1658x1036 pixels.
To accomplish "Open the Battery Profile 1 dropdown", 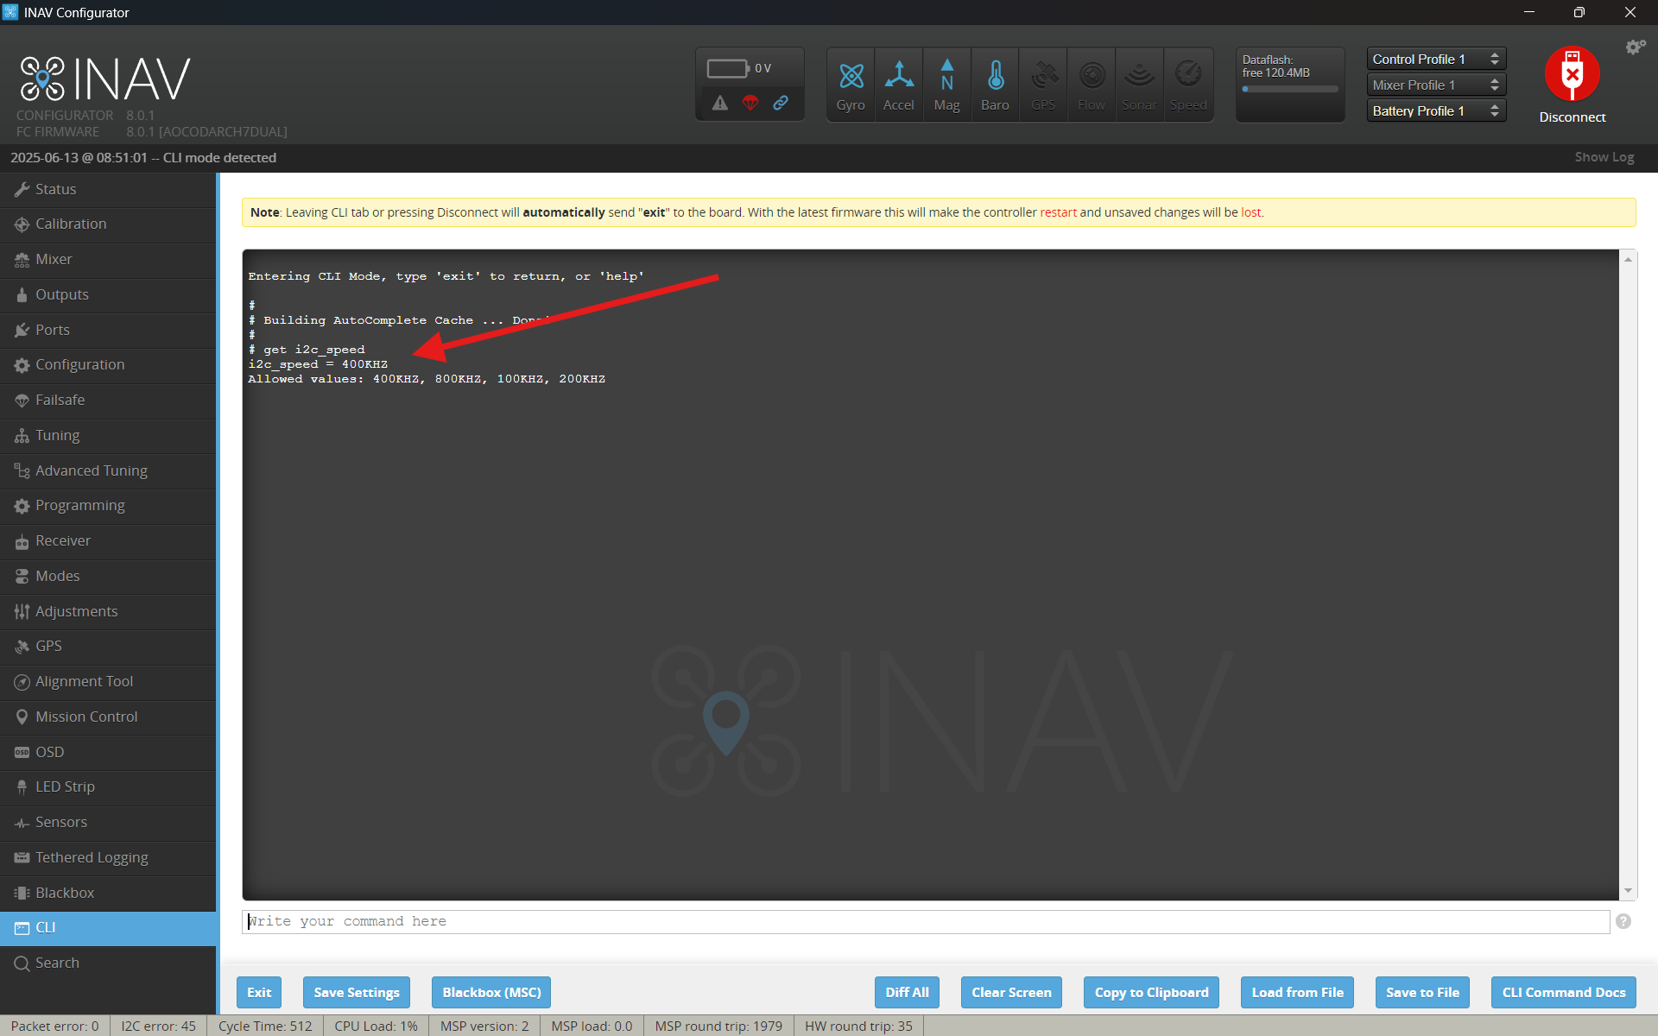I will tap(1436, 111).
